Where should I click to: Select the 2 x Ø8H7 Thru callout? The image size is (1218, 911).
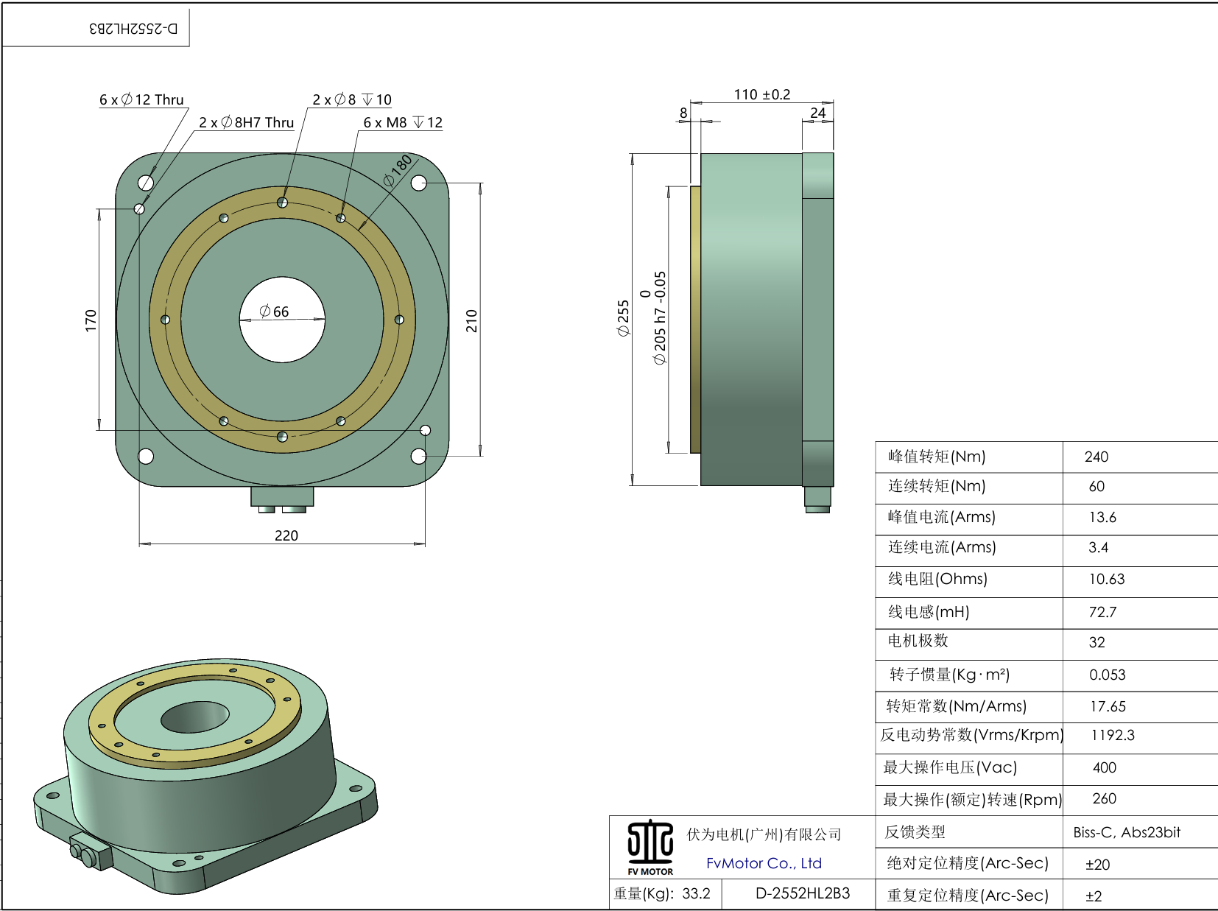point(245,122)
